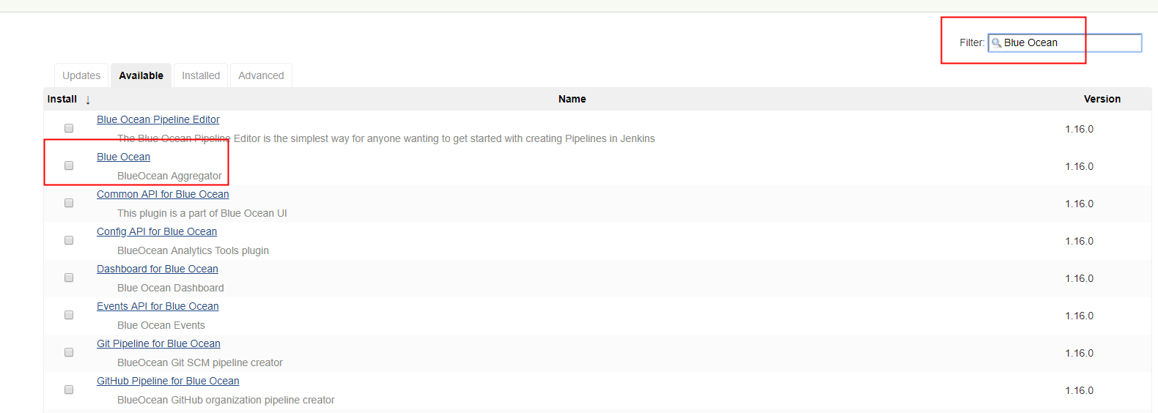This screenshot has width=1158, height=413.
Task: Select the Available tab
Action: click(141, 75)
